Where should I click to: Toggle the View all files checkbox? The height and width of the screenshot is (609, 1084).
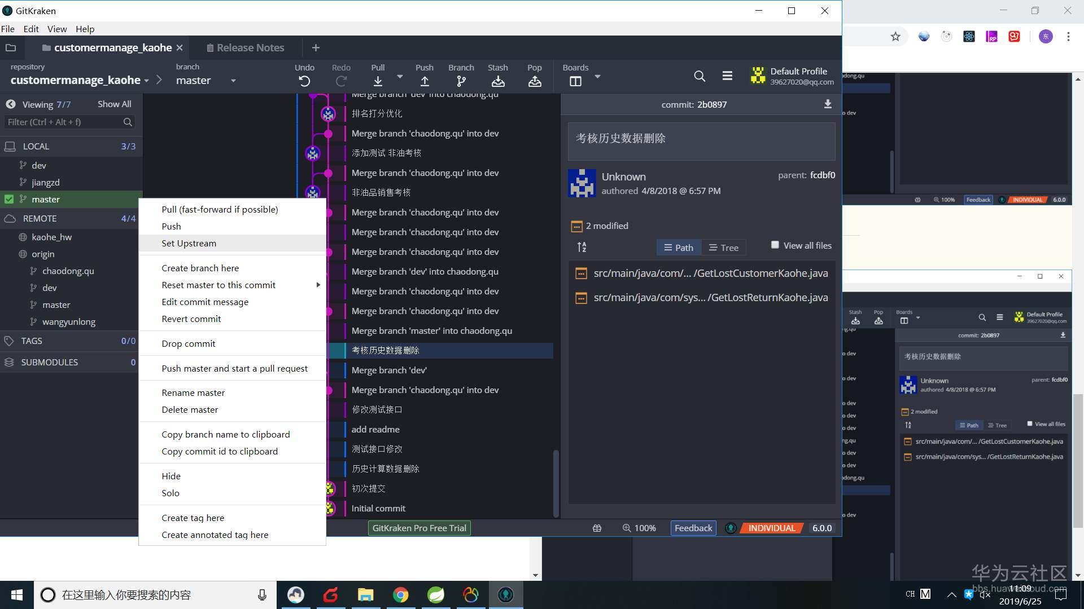point(775,245)
